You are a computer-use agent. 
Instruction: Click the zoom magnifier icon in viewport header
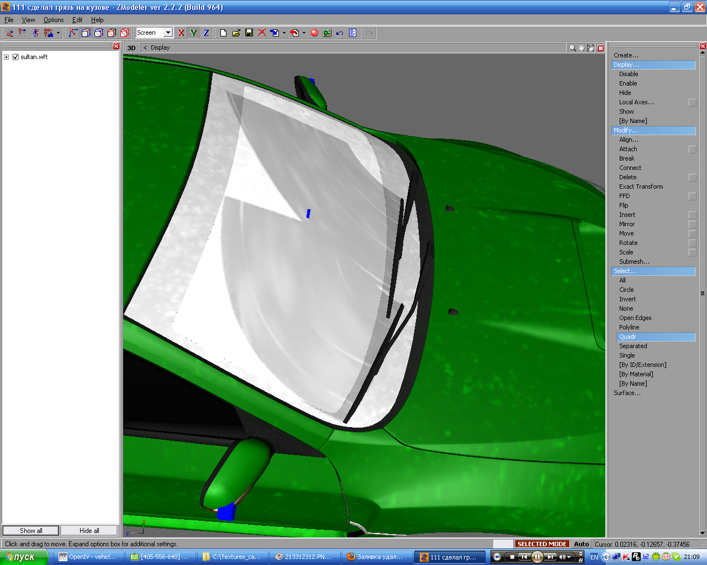click(x=573, y=48)
